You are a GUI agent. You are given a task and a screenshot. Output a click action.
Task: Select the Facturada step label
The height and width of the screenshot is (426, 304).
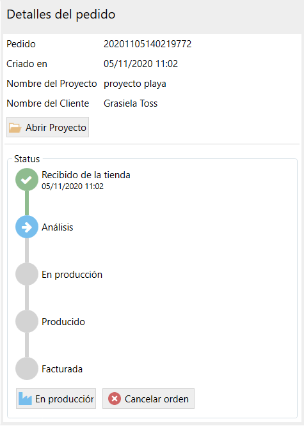(x=62, y=369)
